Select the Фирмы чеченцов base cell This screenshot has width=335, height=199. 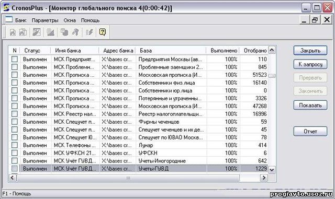pyautogui.click(x=171, y=122)
